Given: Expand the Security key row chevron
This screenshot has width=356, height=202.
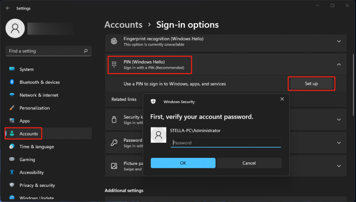Looking at the screenshot, I should pos(339,120).
